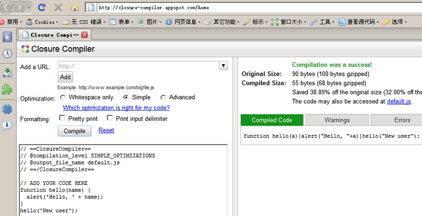
Task: Select Simple optimization radio button
Action: click(x=125, y=97)
